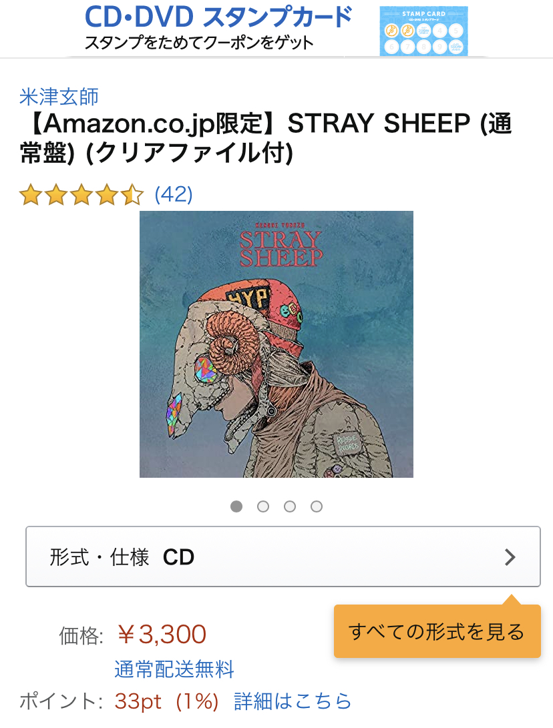Viewport: 553px width, 728px height.
Task: Open the CD・DVD スタンプカード banner
Action: (276, 29)
